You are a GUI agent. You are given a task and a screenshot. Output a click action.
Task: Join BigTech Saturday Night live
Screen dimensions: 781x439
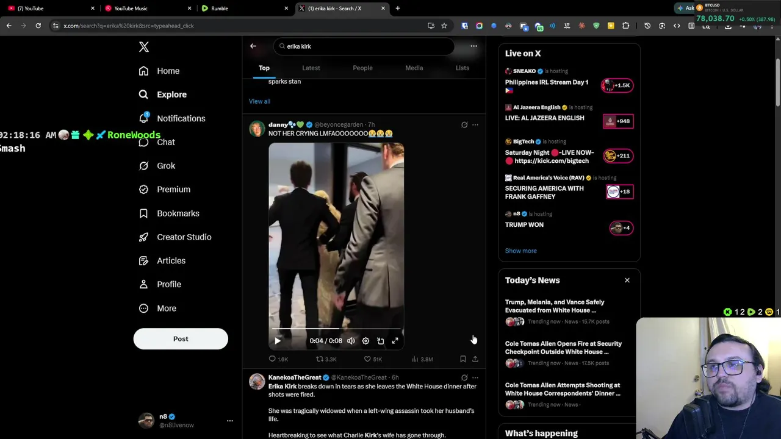coord(617,155)
